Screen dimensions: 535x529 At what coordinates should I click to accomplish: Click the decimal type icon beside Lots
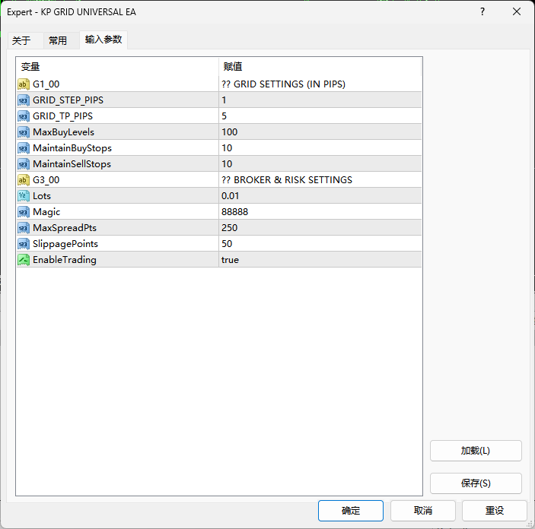pos(24,196)
